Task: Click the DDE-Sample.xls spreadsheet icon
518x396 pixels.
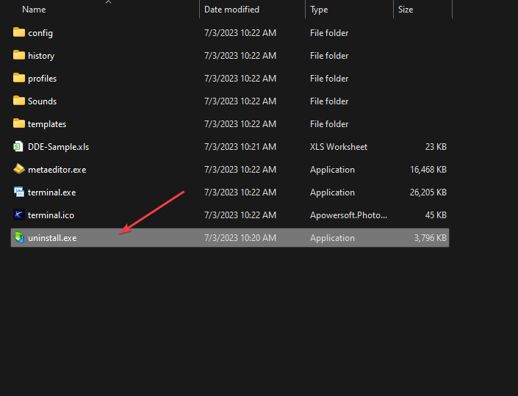Action: (x=18, y=146)
